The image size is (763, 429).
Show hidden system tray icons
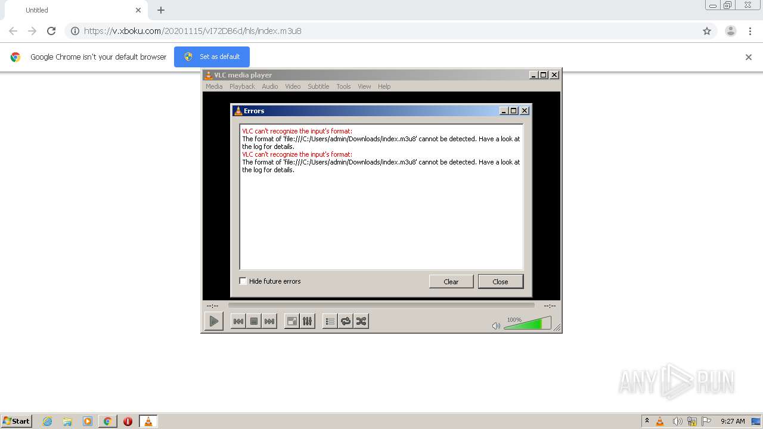647,421
